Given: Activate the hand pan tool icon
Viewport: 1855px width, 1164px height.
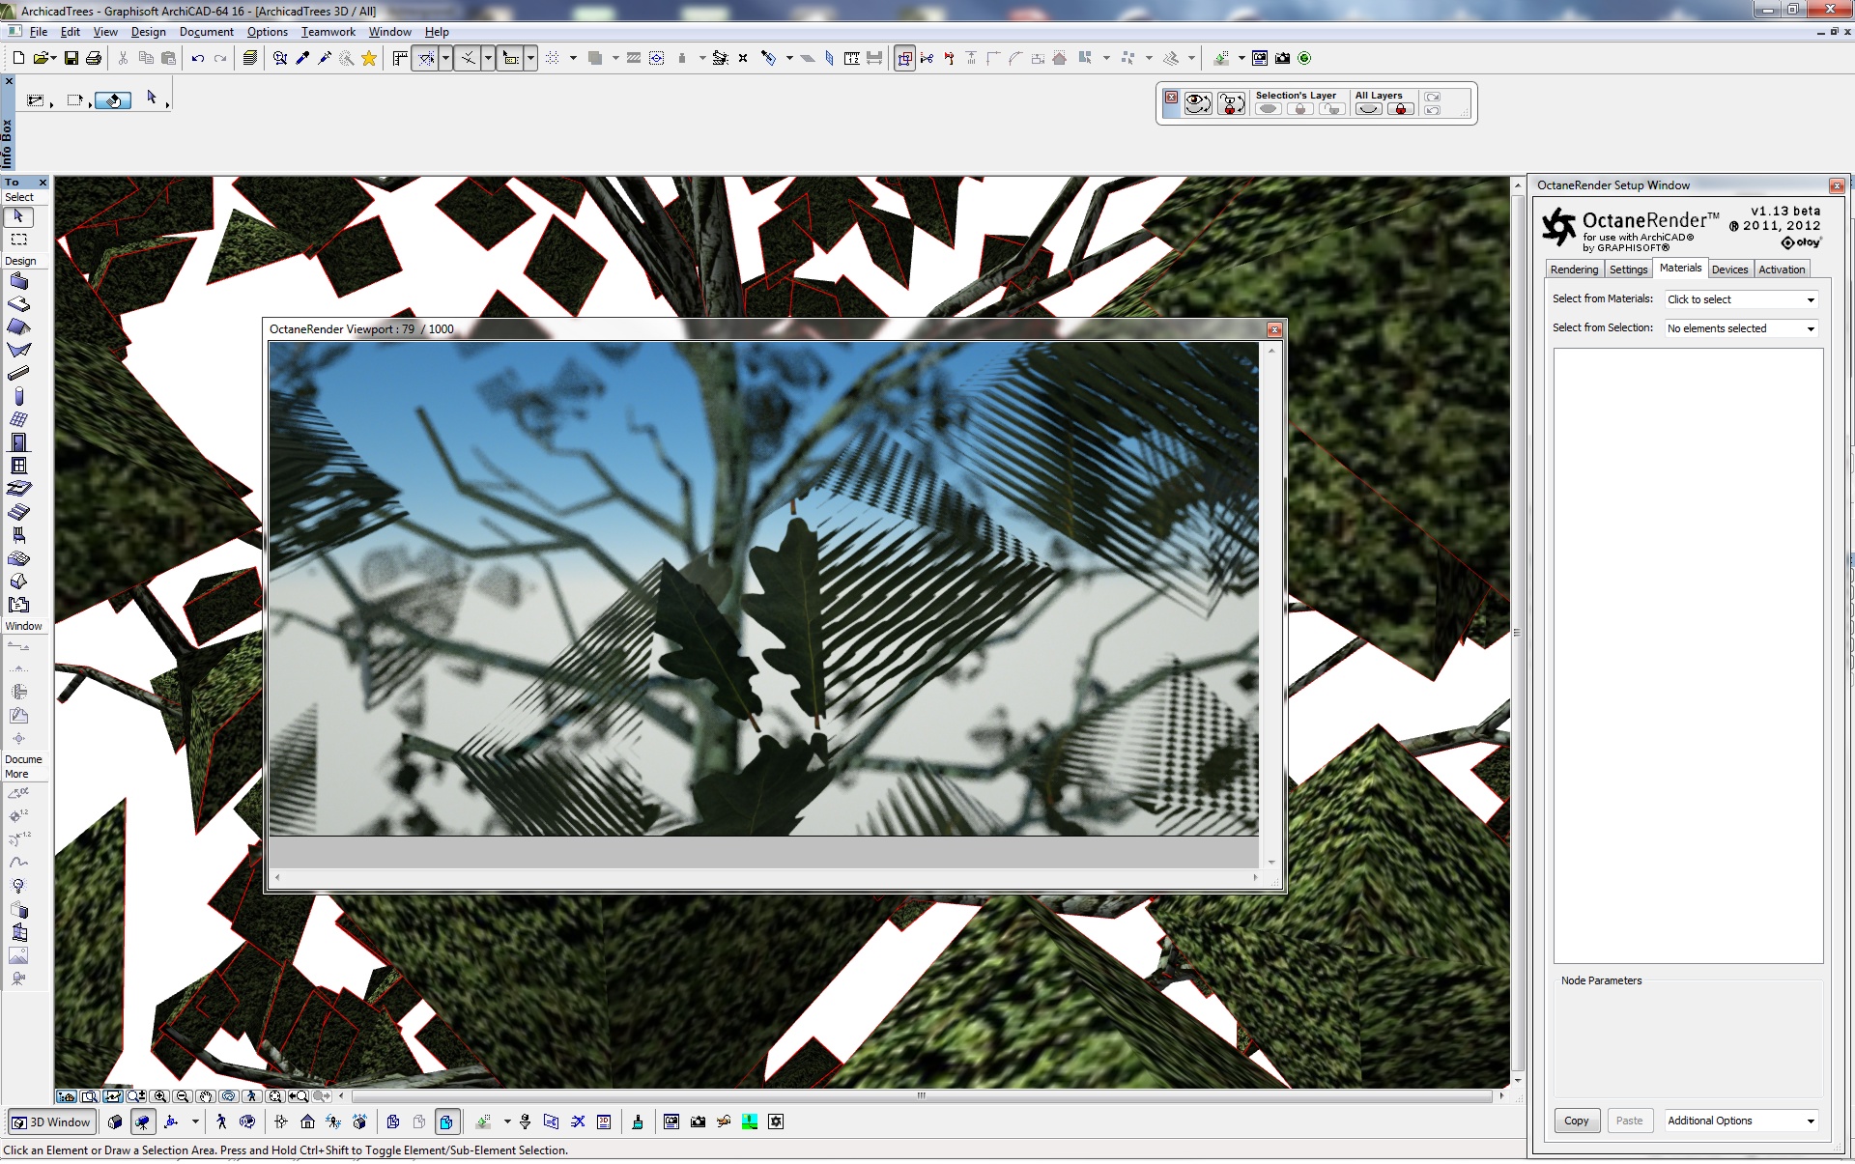Looking at the screenshot, I should [x=205, y=1096].
